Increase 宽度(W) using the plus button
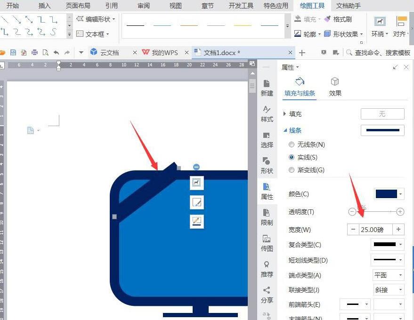The image size is (414, 320). pyautogui.click(x=398, y=229)
